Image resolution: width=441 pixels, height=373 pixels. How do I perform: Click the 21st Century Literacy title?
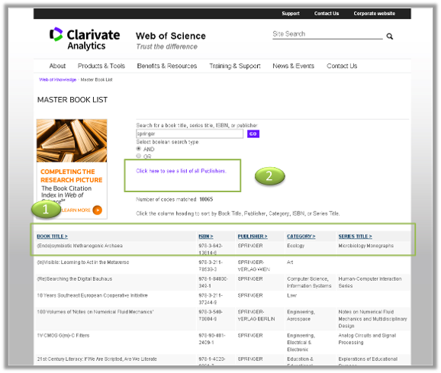tap(97, 359)
